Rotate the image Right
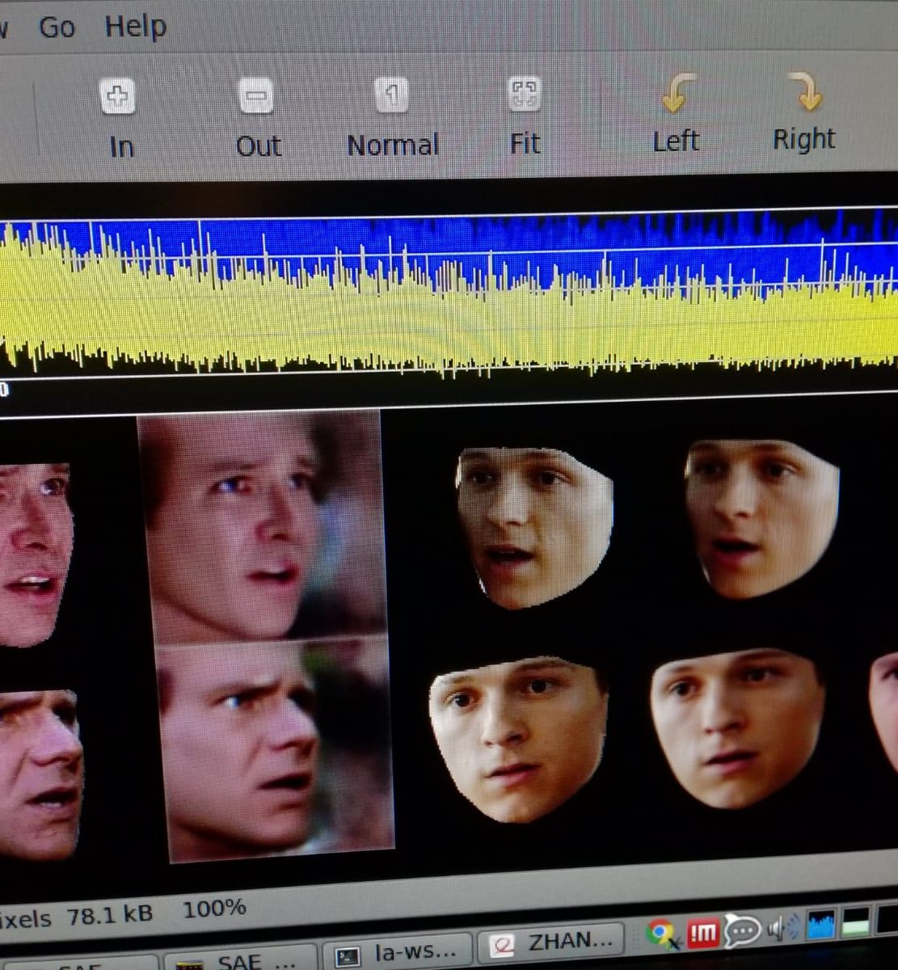This screenshot has width=898, height=970. 803,112
